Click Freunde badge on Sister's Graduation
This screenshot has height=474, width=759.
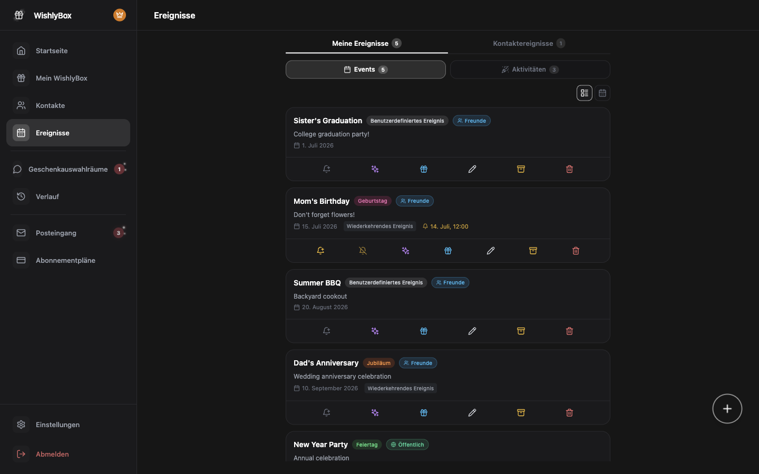472,121
